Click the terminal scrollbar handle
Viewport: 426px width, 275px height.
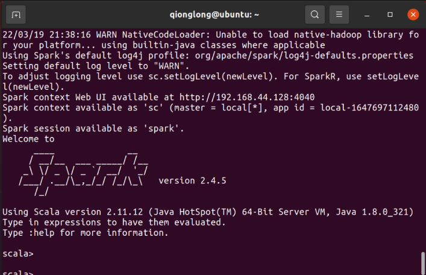tap(423, 263)
